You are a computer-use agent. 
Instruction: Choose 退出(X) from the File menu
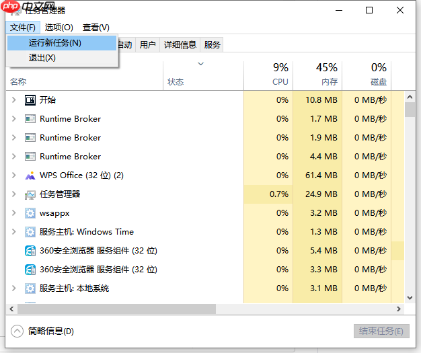click(x=62, y=58)
